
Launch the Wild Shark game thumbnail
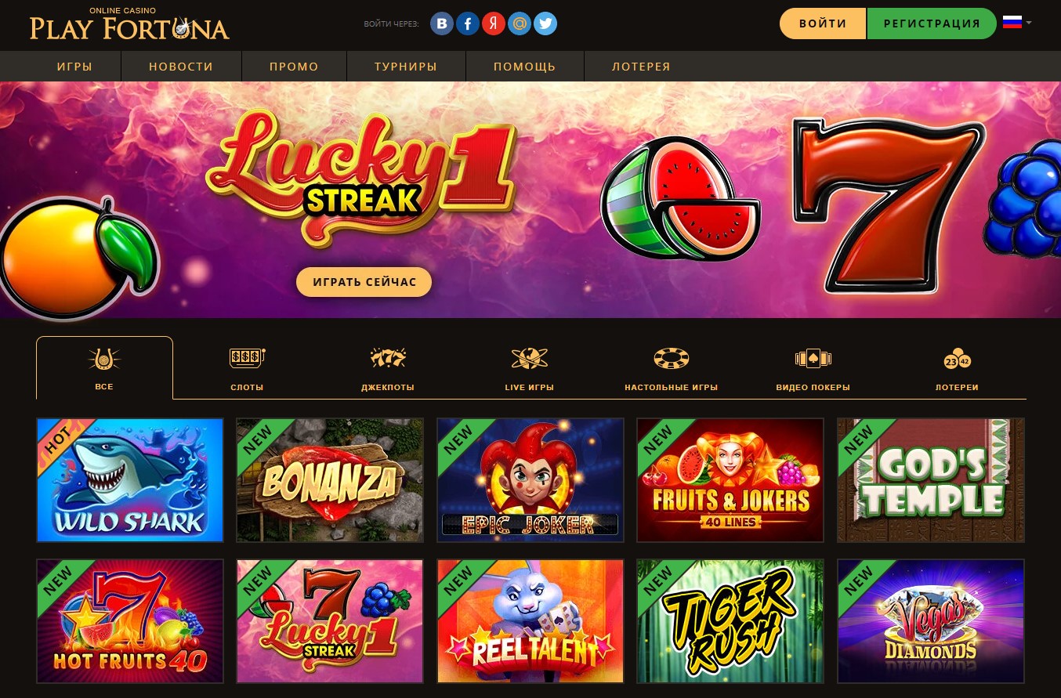coord(130,480)
